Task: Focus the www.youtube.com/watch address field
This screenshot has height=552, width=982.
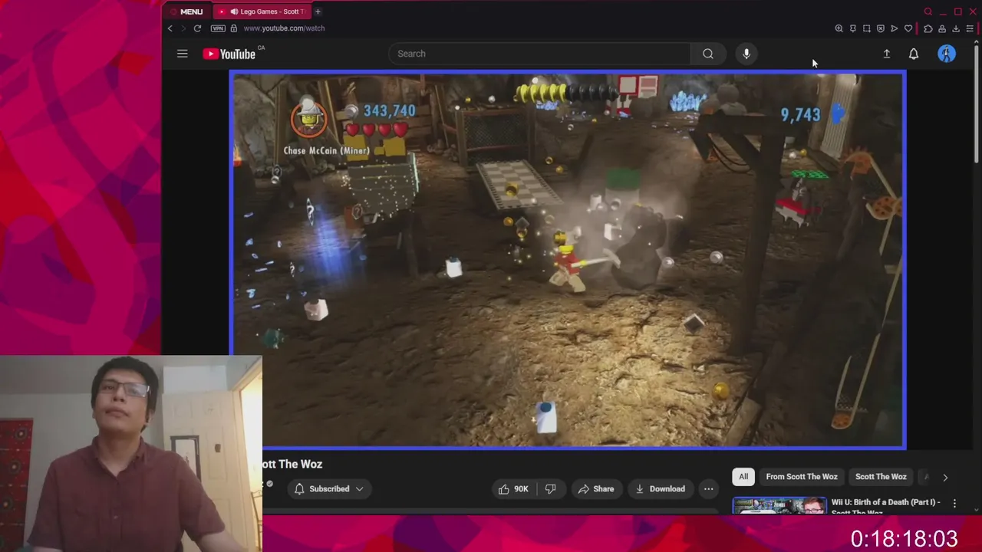Action: pyautogui.click(x=284, y=28)
